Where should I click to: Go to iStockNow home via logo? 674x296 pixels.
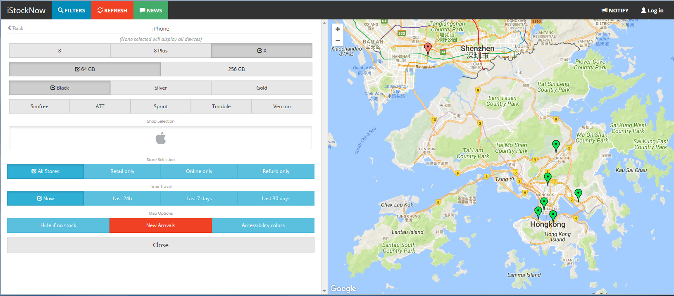click(26, 10)
